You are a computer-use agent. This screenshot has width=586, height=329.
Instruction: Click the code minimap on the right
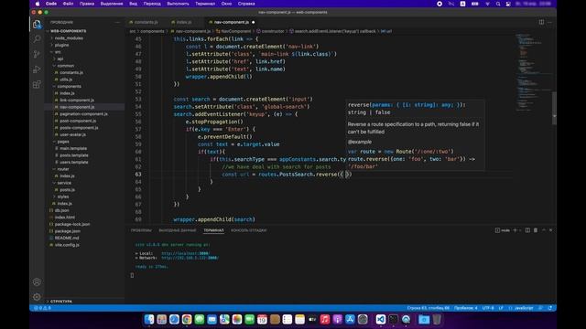pos(533,73)
